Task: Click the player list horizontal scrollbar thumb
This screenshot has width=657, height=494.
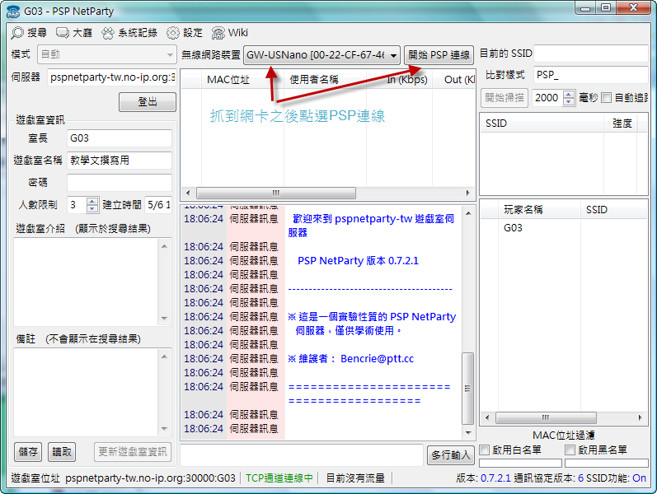Action: (546, 417)
